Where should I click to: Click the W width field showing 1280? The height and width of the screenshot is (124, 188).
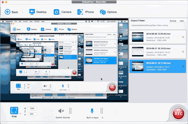click(x=32, y=109)
